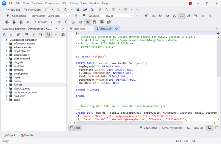Click the Execute button

point(41,22)
